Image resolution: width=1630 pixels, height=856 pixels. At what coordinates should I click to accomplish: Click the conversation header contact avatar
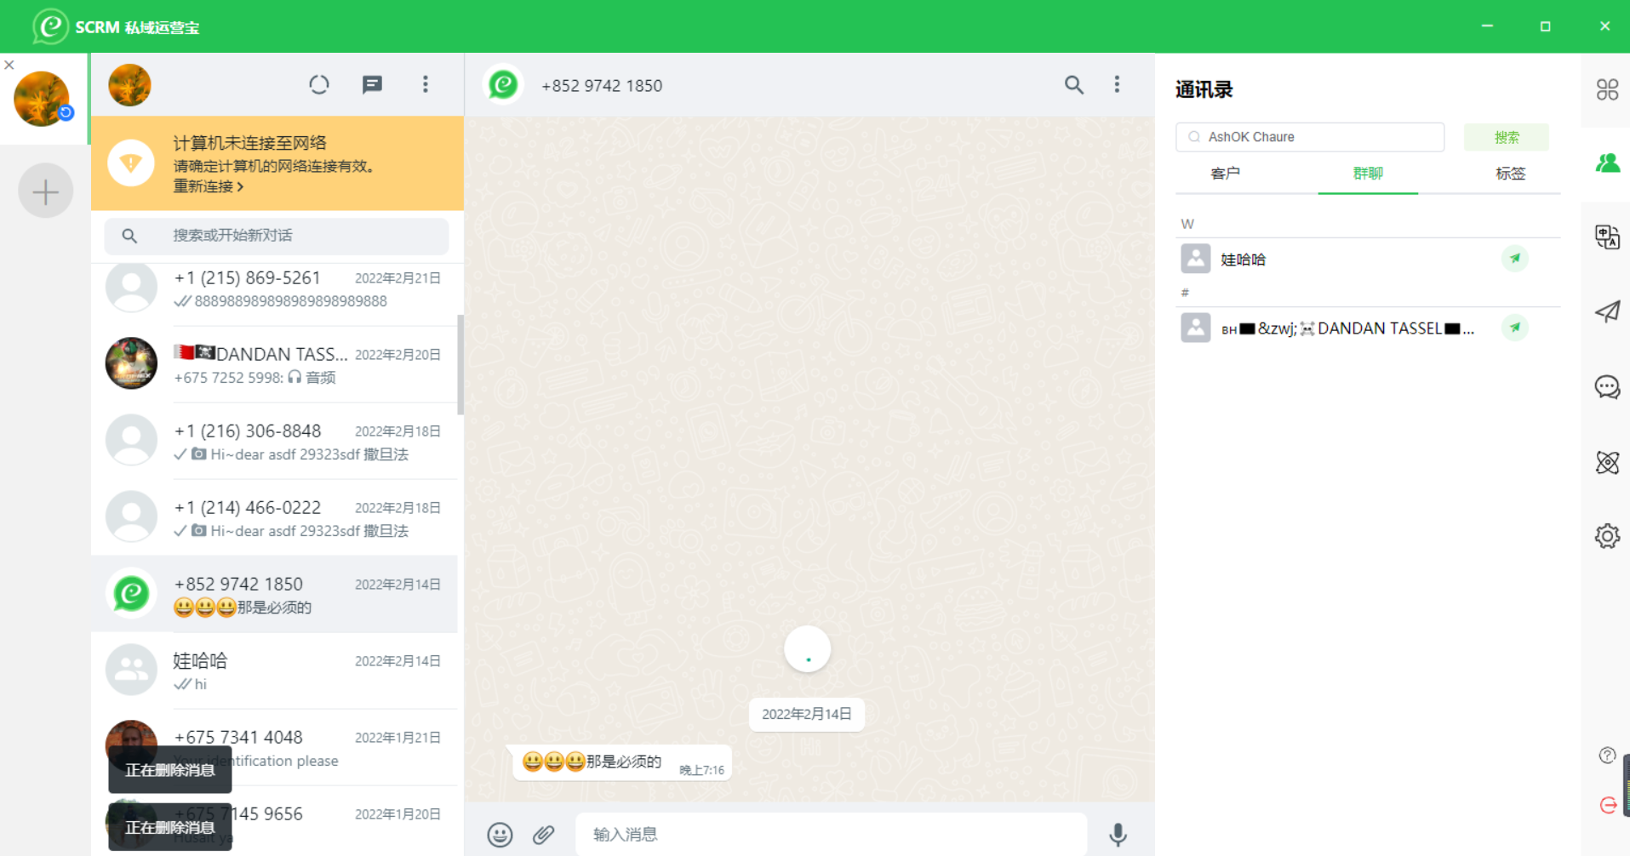click(503, 84)
